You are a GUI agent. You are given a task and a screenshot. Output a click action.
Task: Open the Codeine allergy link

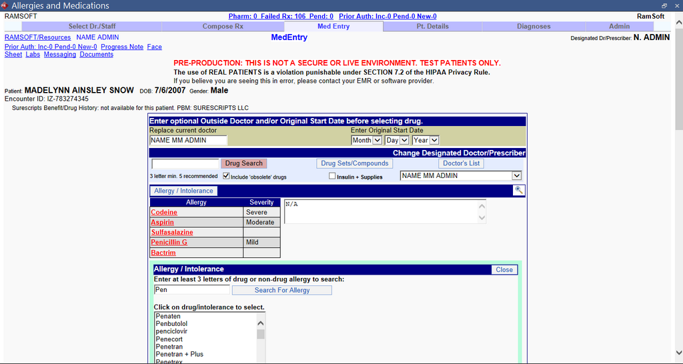(x=164, y=212)
